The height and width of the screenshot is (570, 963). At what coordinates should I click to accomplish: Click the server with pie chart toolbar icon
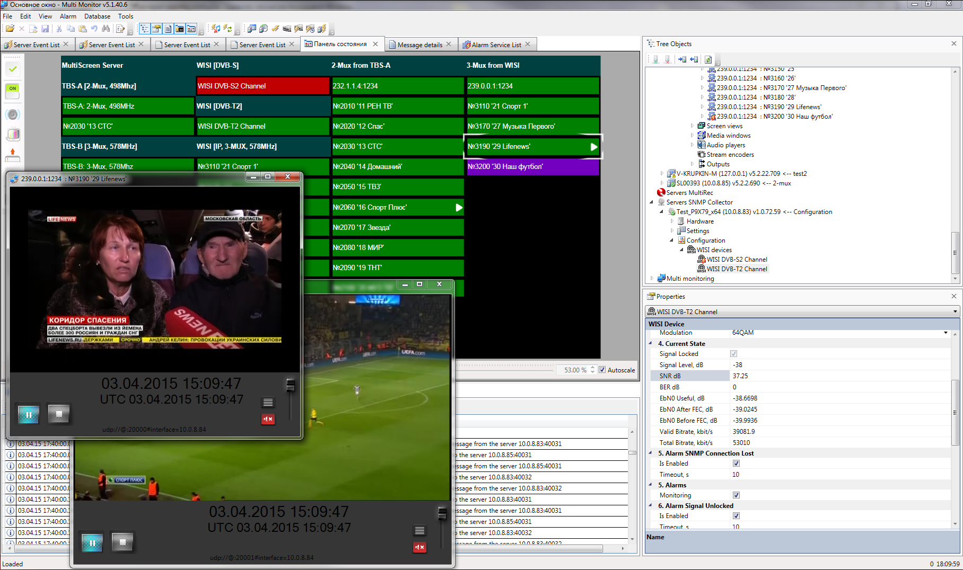tap(264, 29)
